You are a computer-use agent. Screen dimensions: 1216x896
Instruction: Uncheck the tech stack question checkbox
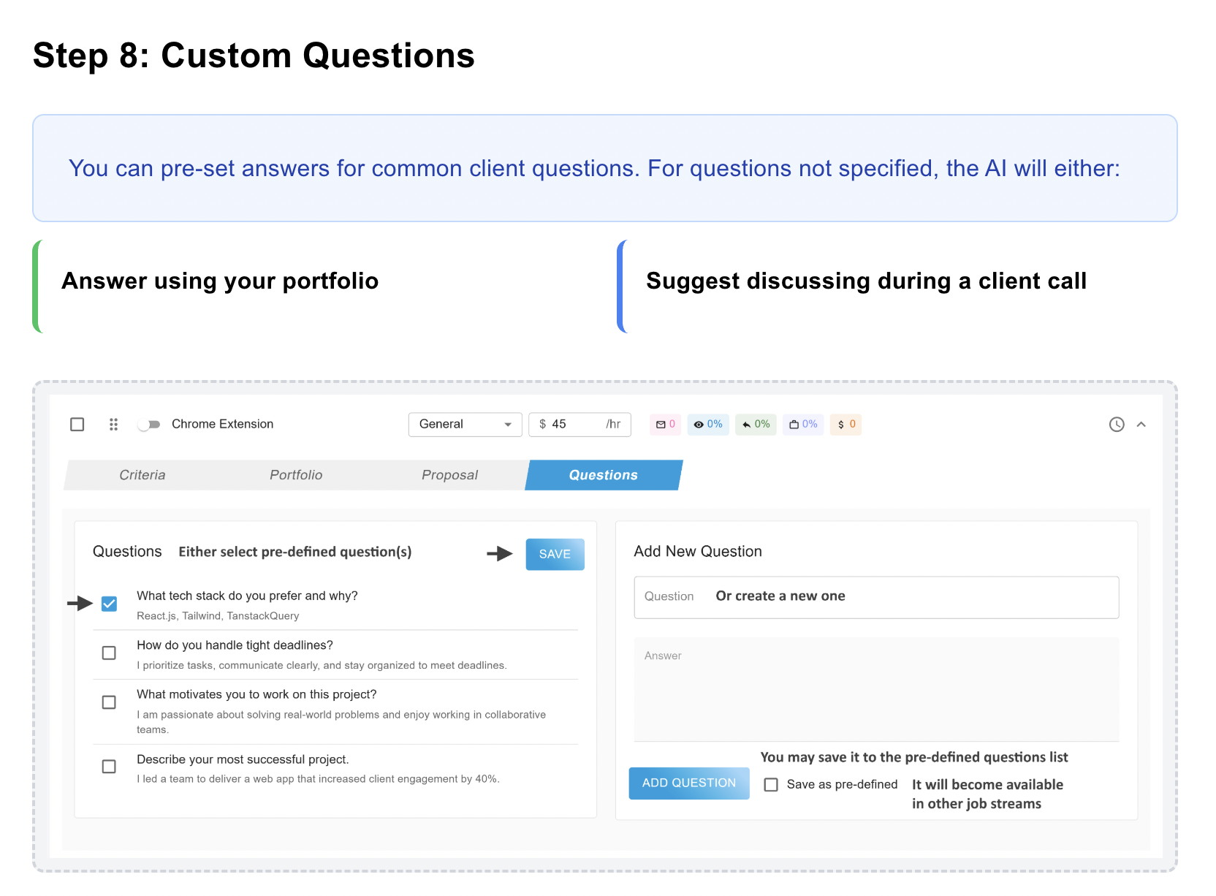(x=109, y=604)
